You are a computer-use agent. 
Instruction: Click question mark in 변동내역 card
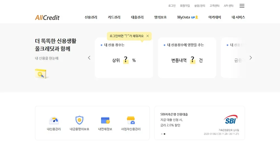point(193,60)
